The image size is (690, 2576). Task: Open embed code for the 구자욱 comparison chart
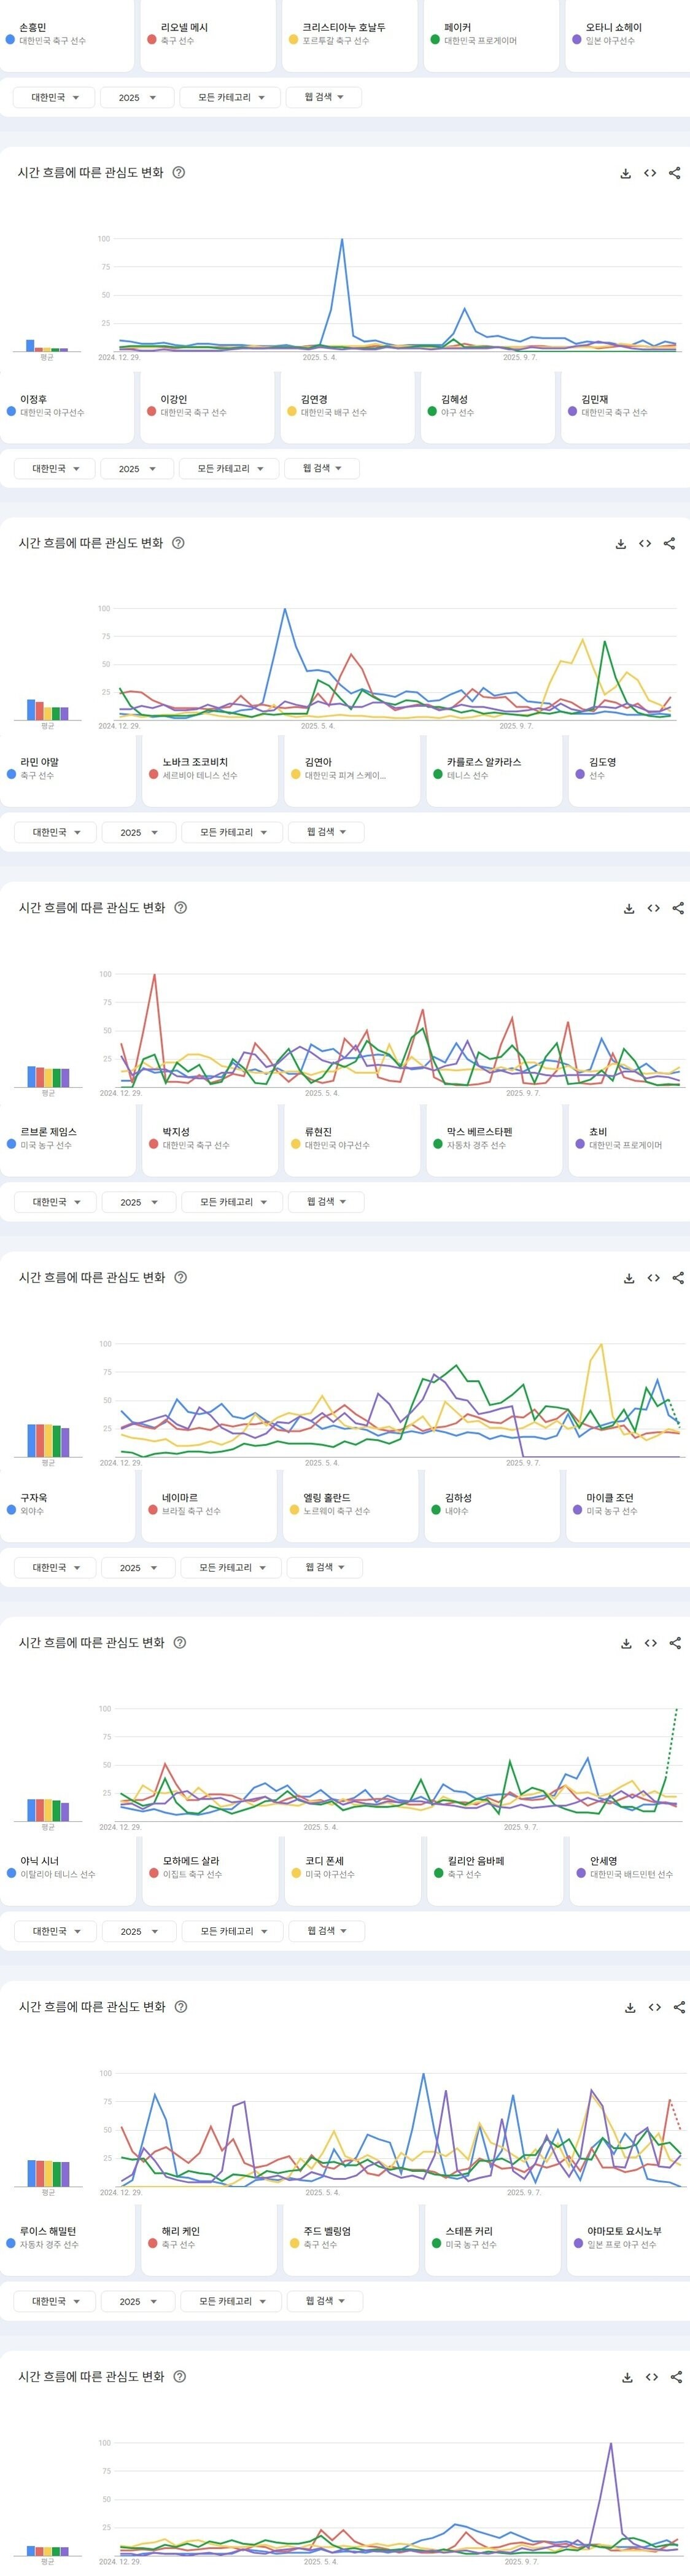click(651, 1643)
